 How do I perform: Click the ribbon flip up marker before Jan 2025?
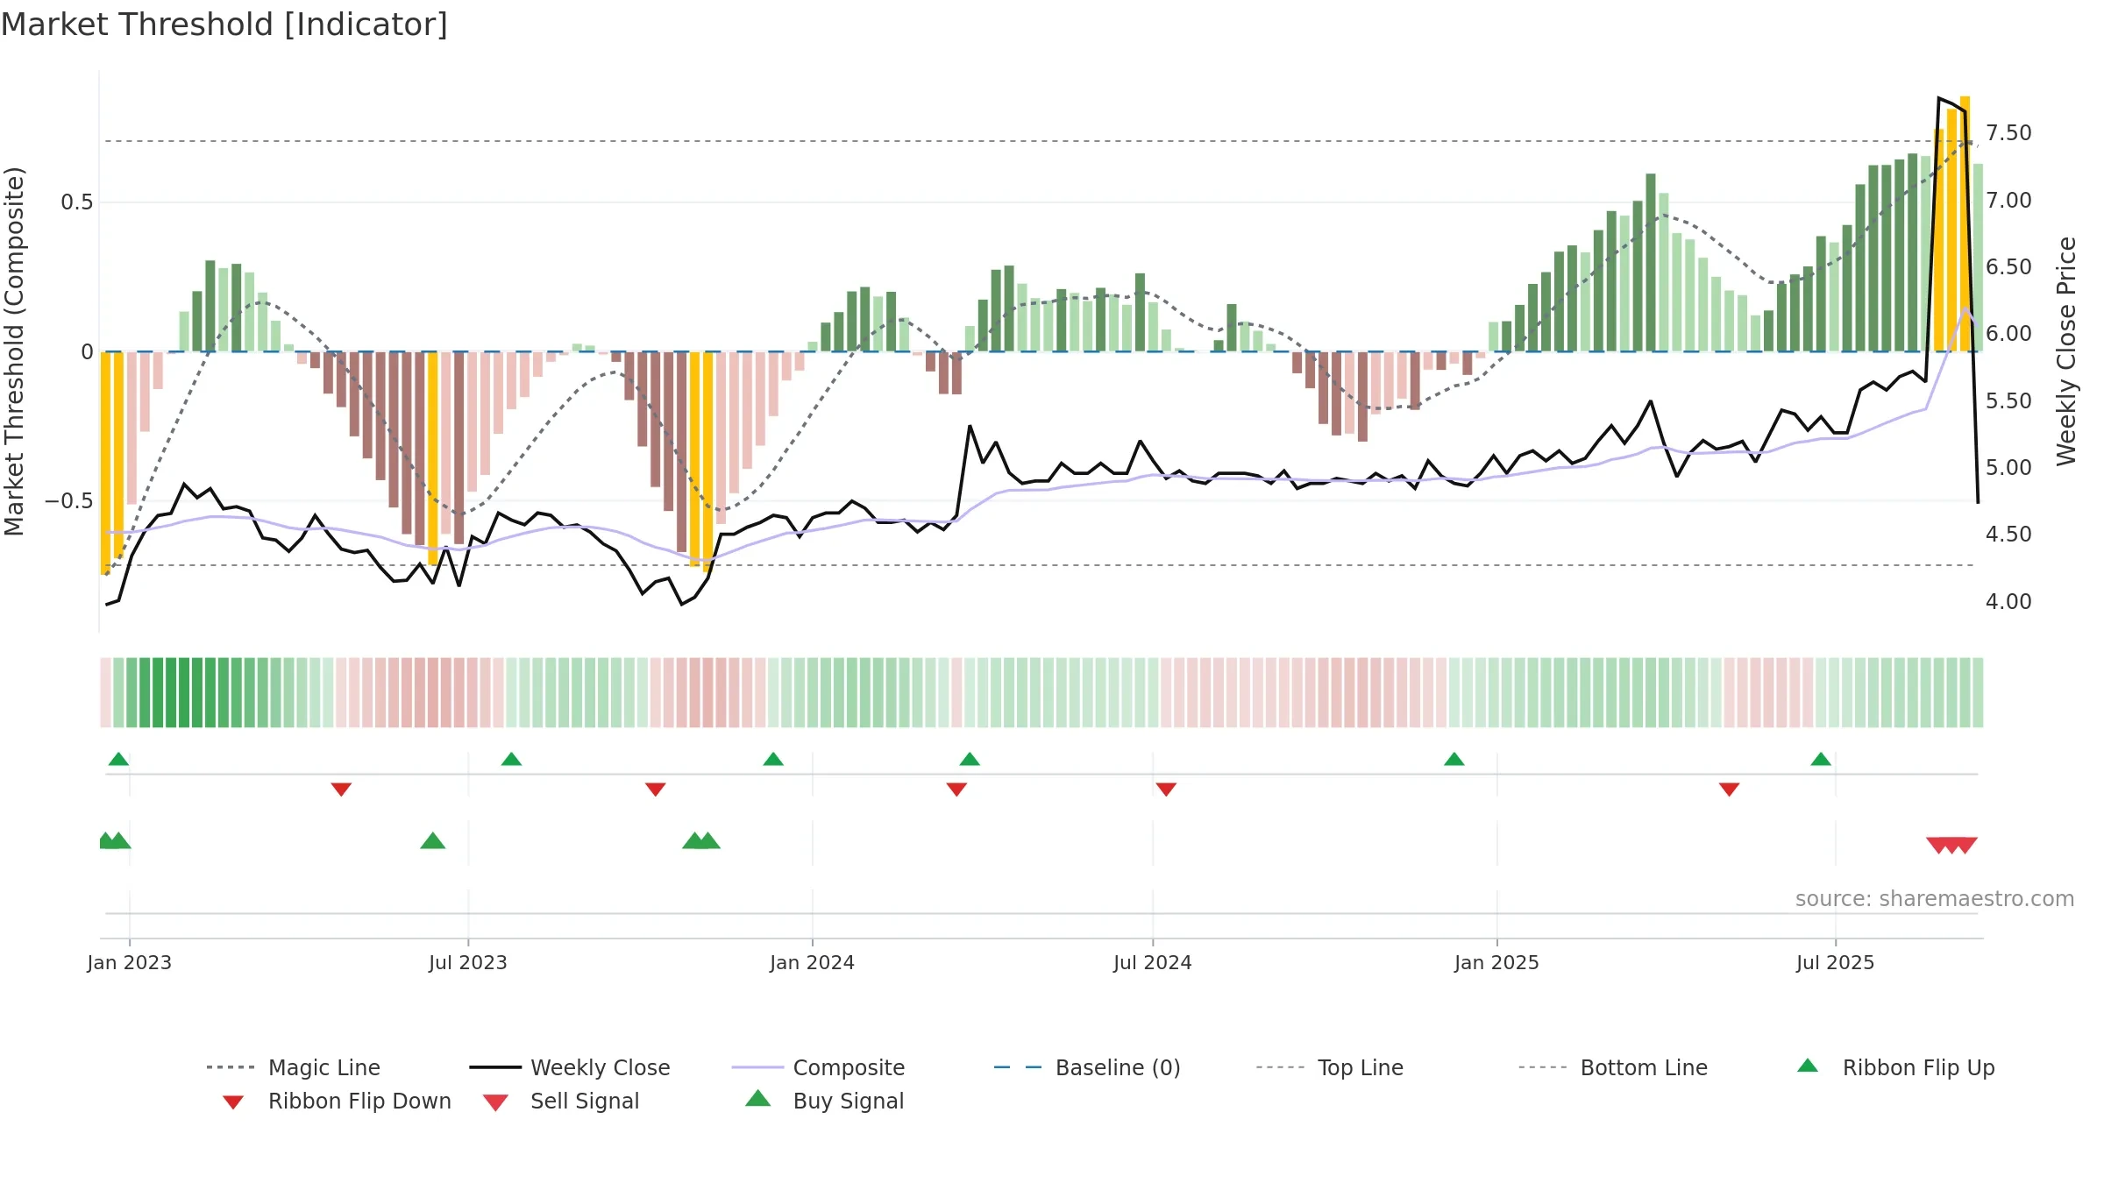(x=1454, y=759)
